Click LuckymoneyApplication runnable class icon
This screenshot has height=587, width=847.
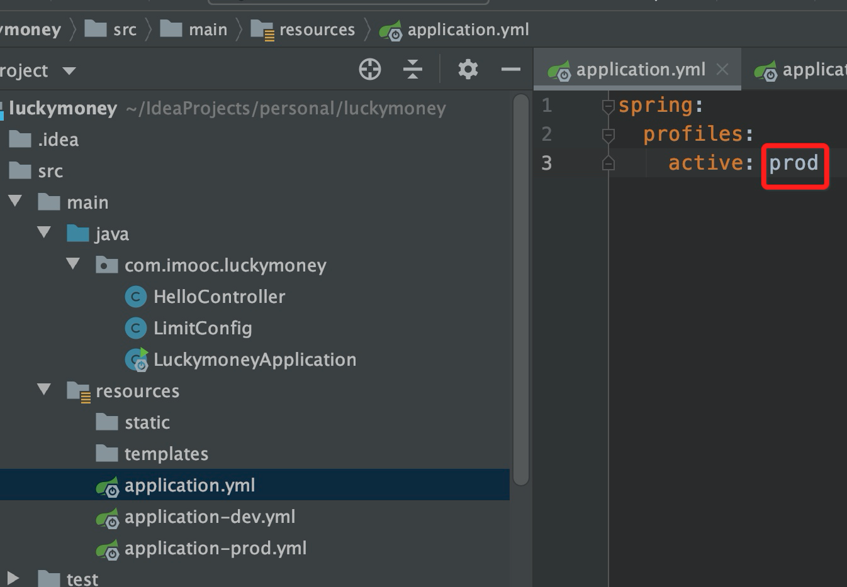point(136,359)
